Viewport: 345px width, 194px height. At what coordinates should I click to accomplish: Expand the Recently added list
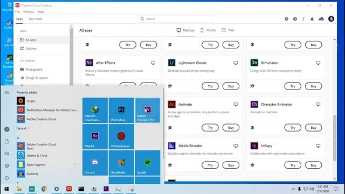coord(23,128)
